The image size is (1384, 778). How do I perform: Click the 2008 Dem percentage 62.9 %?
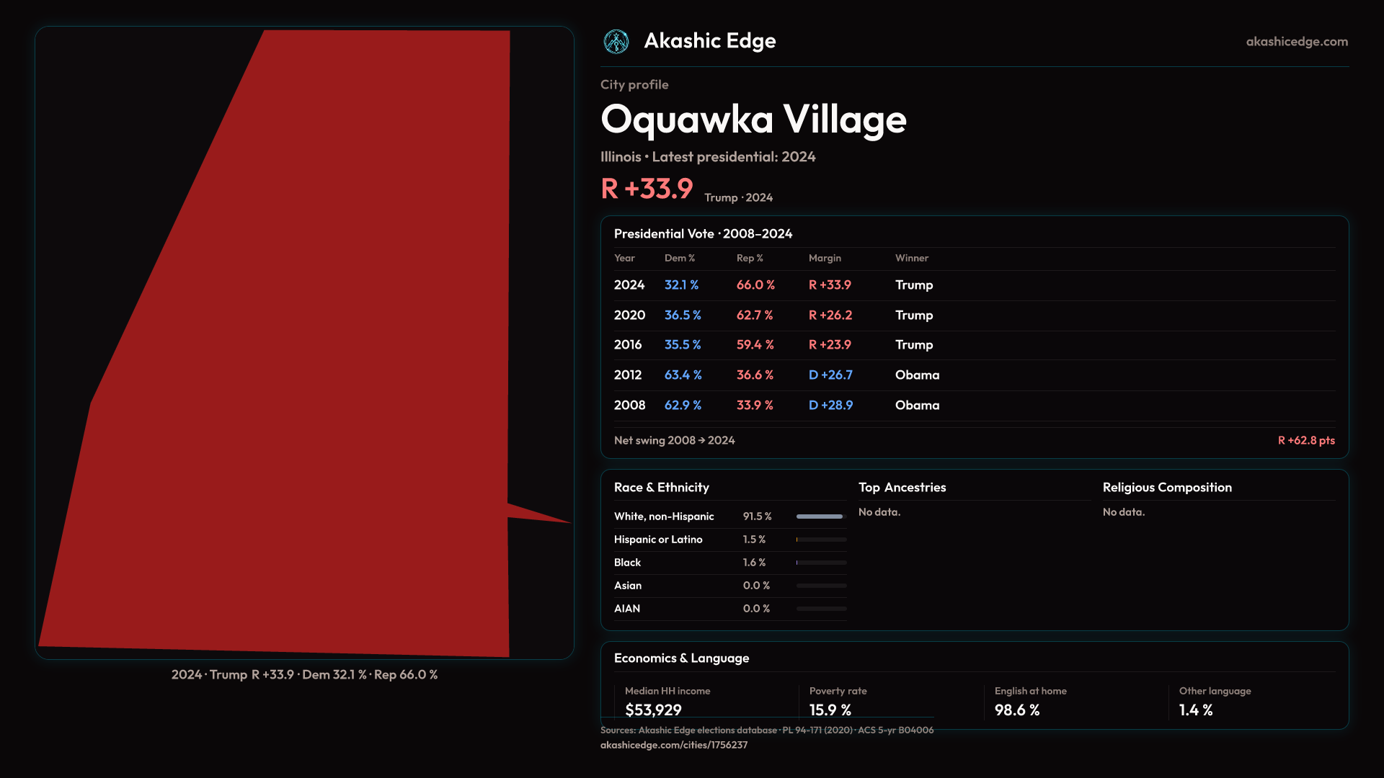tap(682, 406)
